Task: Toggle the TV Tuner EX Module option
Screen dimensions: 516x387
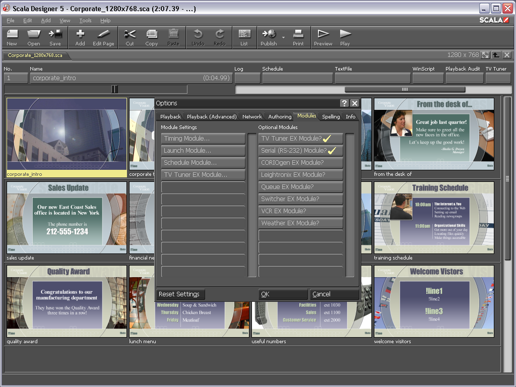Action: [x=301, y=139]
